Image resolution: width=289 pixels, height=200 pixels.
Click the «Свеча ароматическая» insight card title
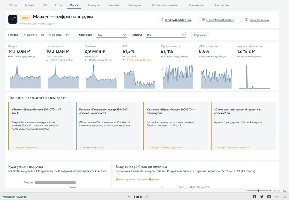coord(238,111)
